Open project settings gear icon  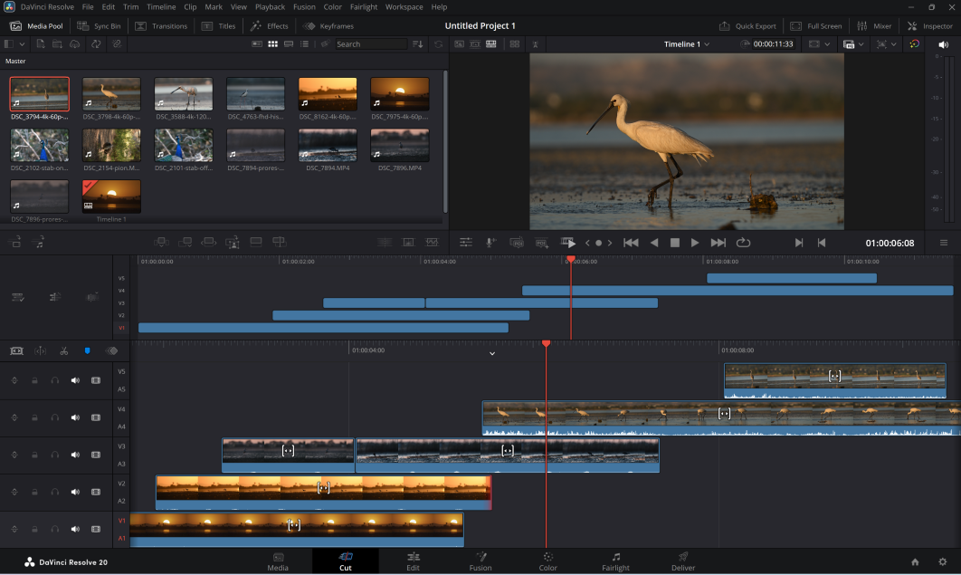pyautogui.click(x=942, y=562)
